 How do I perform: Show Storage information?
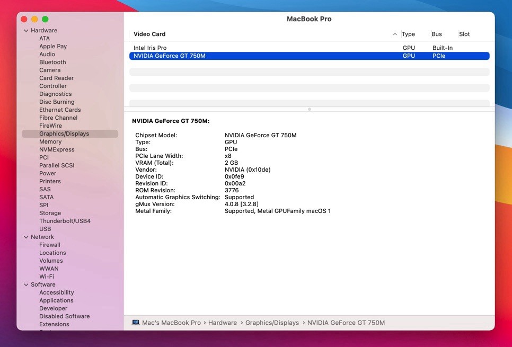click(x=50, y=213)
